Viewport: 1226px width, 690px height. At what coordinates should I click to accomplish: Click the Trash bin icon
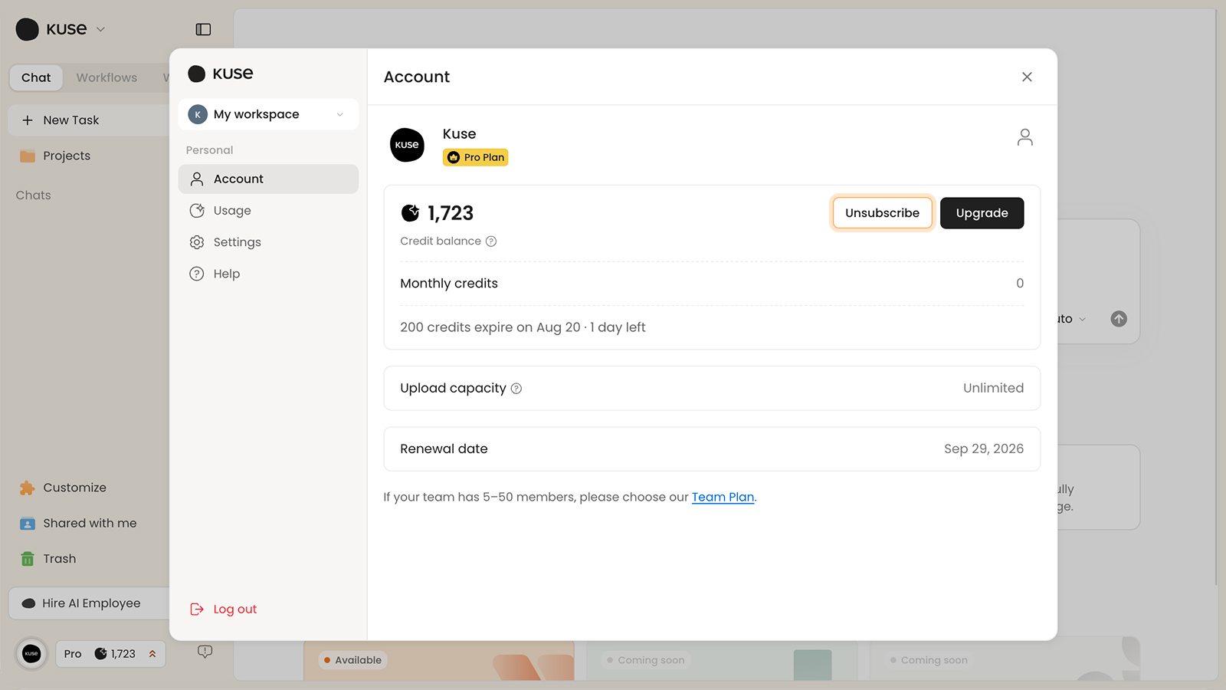[28, 559]
